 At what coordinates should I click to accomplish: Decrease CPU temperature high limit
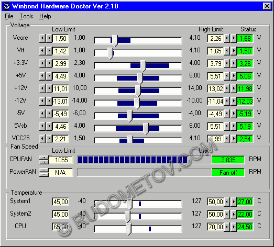click(x=227, y=227)
